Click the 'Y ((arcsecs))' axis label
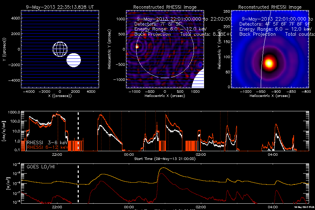 coord(4,49)
